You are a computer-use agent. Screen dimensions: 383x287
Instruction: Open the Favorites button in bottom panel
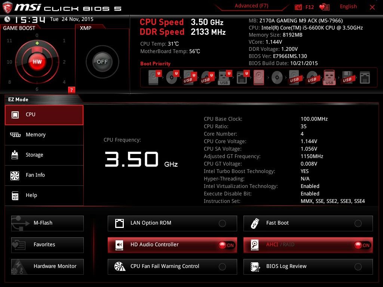48,245
